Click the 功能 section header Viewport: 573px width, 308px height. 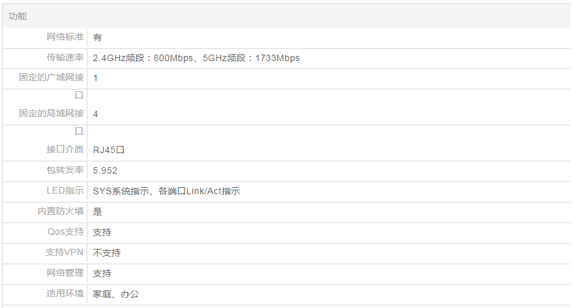[x=18, y=16]
